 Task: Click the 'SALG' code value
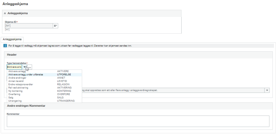pos(60,97)
